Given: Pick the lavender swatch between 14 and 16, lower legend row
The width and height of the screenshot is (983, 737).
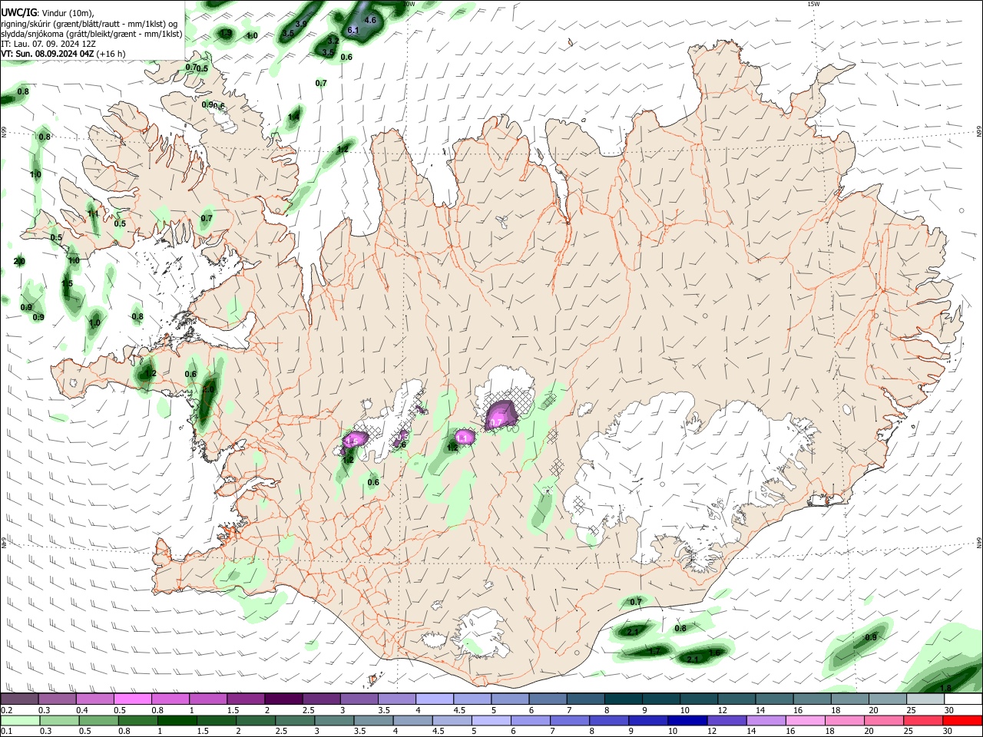Looking at the screenshot, I should point(766,721).
